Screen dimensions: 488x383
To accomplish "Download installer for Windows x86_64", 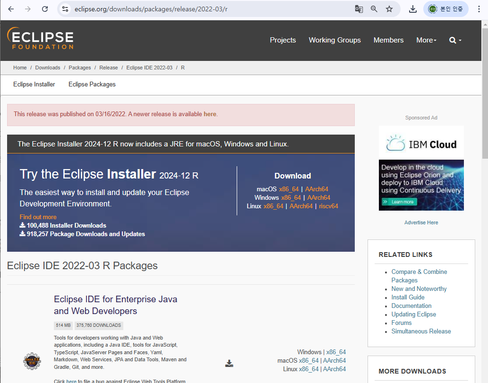I will tap(291, 197).
